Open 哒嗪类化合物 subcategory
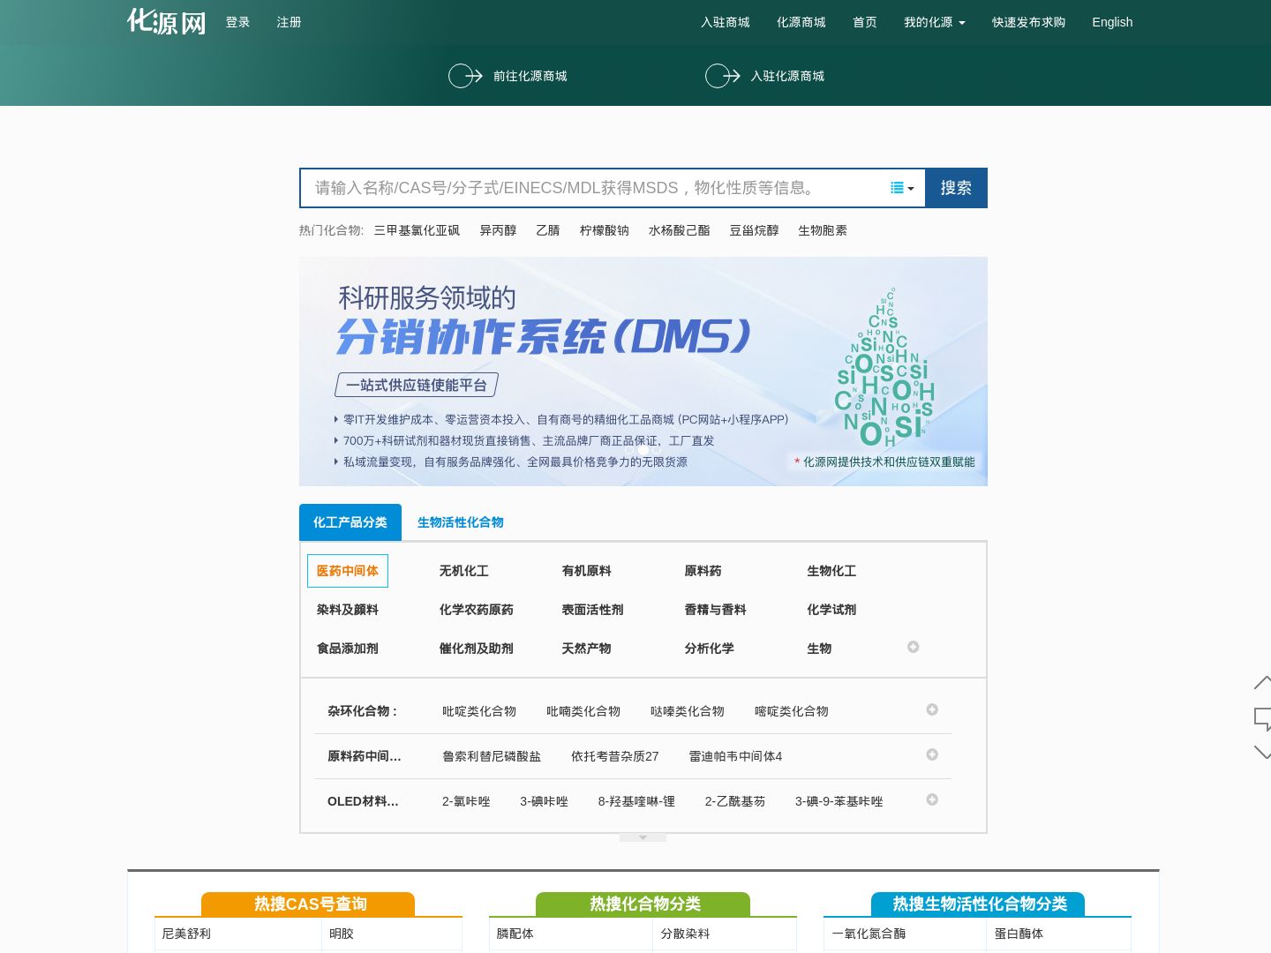Screen dimensions: 1271x953 tap(688, 711)
